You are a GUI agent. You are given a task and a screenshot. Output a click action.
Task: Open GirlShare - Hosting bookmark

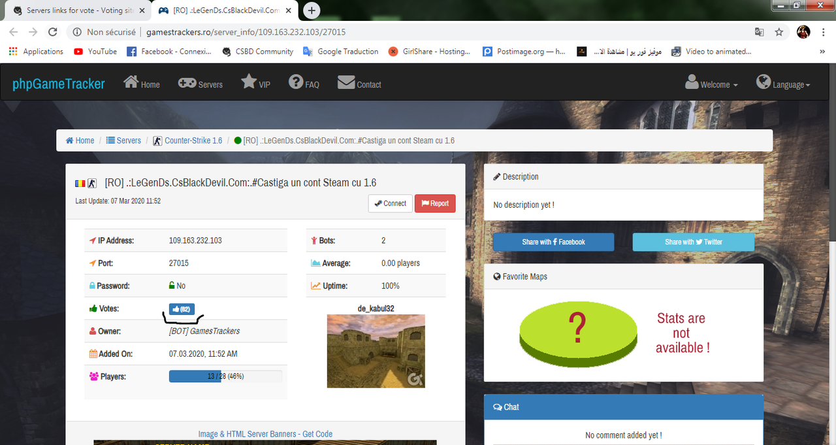429,52
